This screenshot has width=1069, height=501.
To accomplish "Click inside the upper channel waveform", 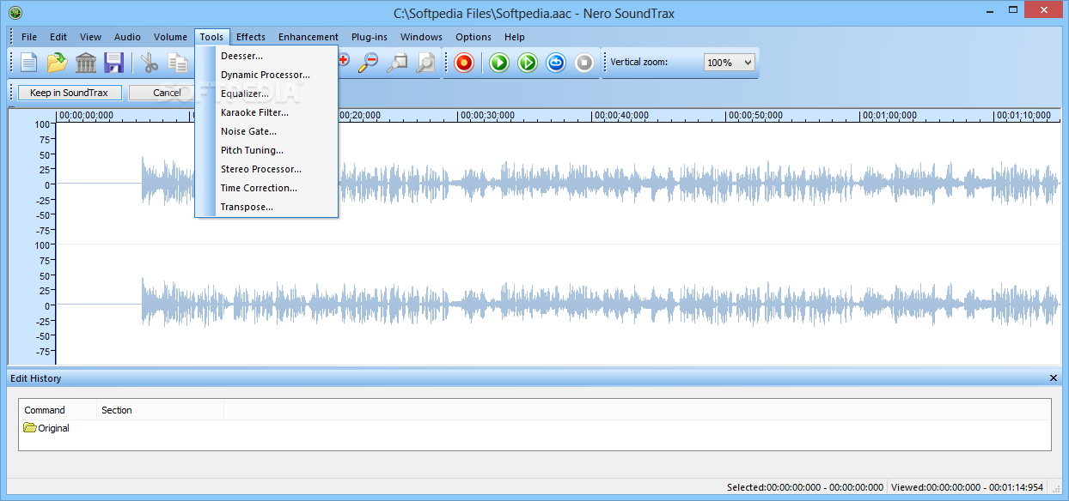I will 559,184.
